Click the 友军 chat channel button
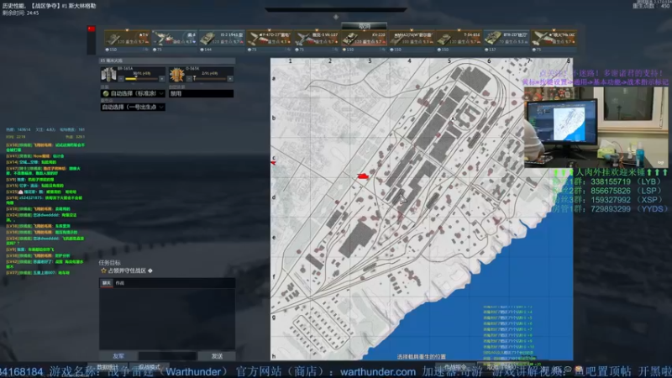Image resolution: width=672 pixels, height=378 pixels. pos(118,356)
